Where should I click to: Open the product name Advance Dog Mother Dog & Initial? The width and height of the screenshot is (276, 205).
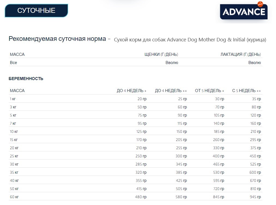point(191,40)
